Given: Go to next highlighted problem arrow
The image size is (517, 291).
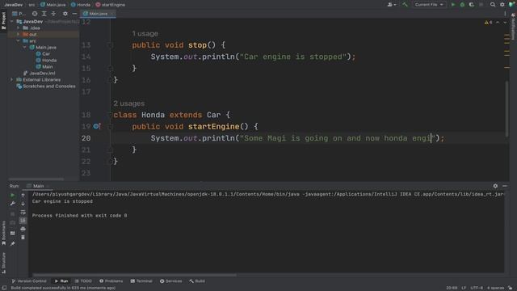Looking at the screenshot, I should tap(505, 23).
